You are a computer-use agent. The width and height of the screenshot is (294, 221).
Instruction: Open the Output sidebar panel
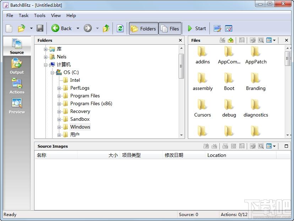(17, 66)
